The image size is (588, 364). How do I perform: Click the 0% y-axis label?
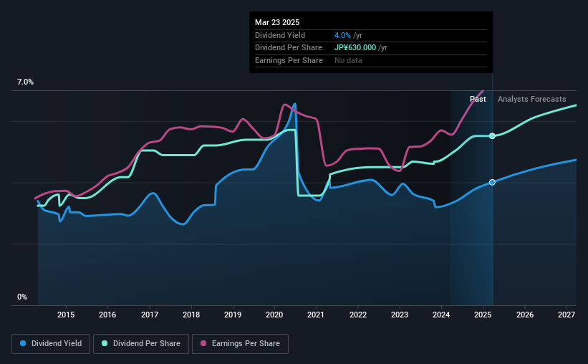coord(22,297)
